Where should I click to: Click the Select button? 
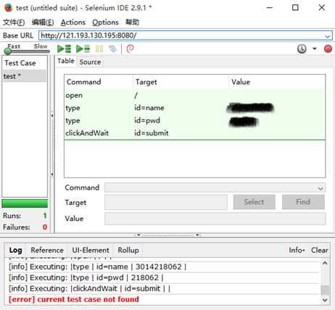(254, 202)
